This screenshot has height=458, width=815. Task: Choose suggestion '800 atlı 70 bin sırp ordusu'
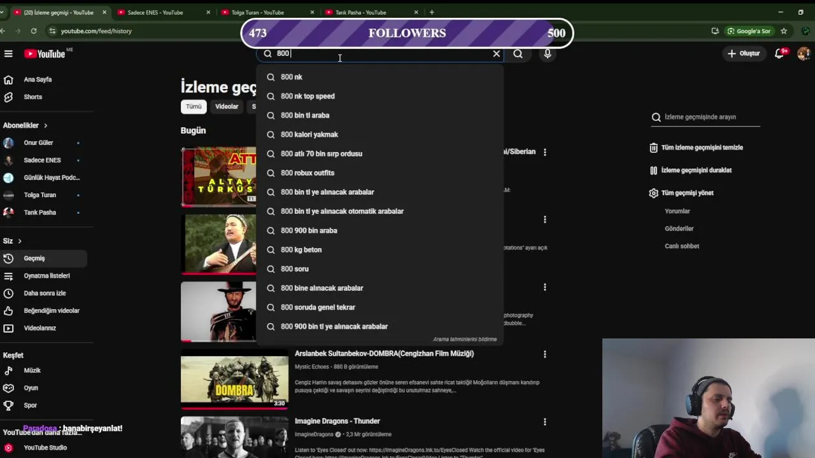point(379,153)
